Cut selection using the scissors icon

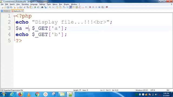click(25, 7)
